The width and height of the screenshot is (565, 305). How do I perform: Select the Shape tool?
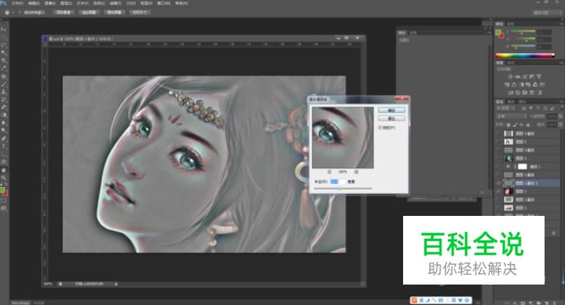click(x=3, y=162)
